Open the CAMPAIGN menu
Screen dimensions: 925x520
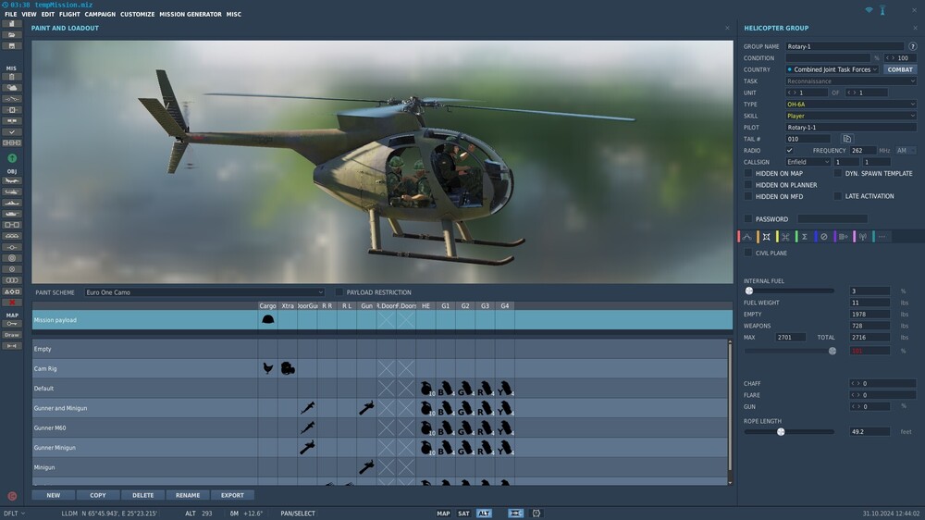pyautogui.click(x=100, y=14)
